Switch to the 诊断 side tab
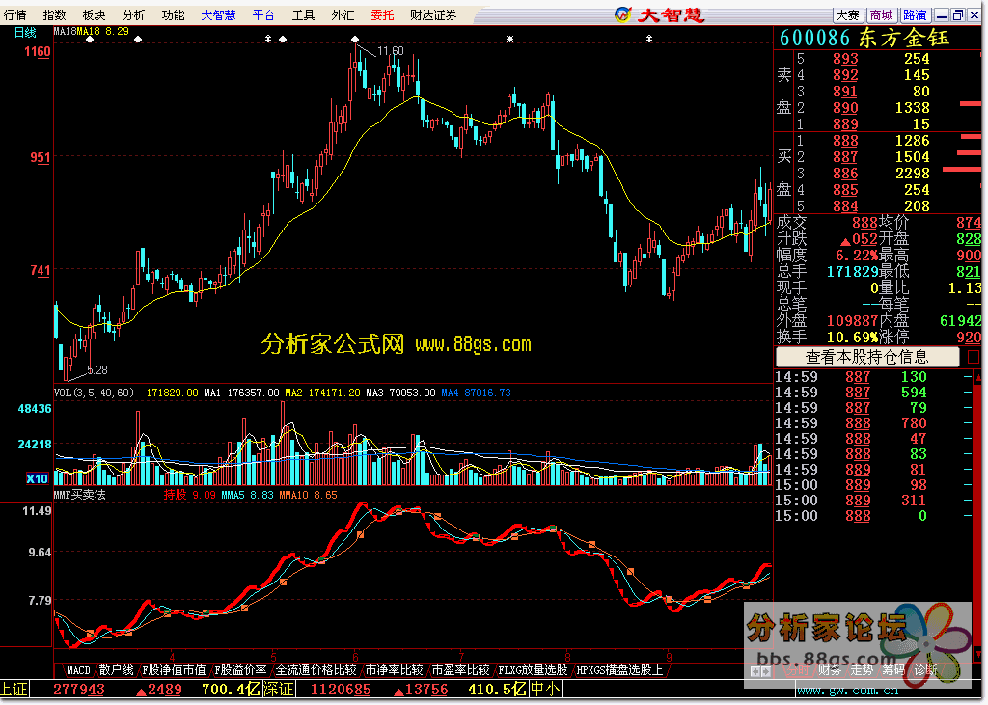The image size is (988, 705). [925, 670]
